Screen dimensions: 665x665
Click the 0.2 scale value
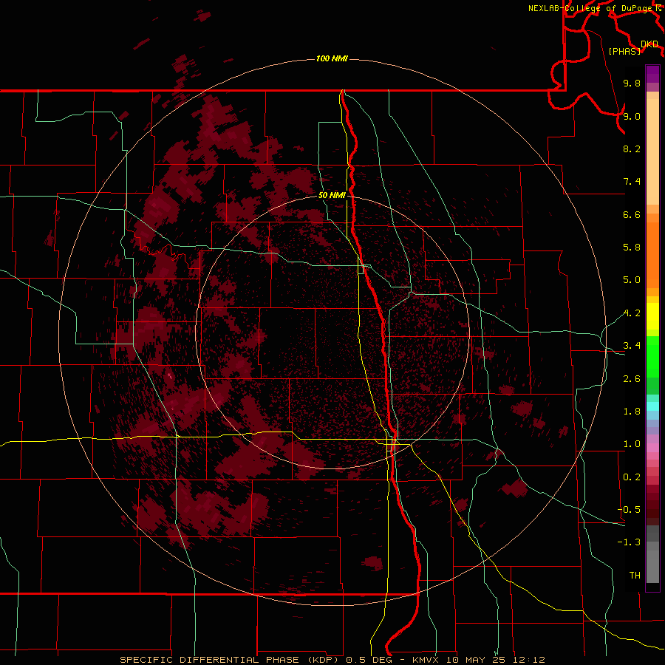632,477
